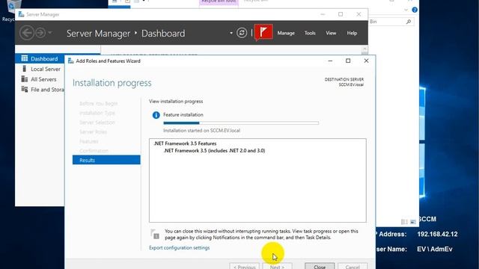The width and height of the screenshot is (479, 269).
Task: Minimize the Add Roles and Features Wizard
Action: pos(330,61)
